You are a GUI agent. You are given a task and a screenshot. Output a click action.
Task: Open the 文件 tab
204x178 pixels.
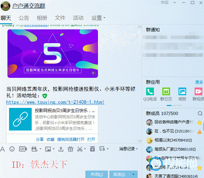click(x=60, y=18)
